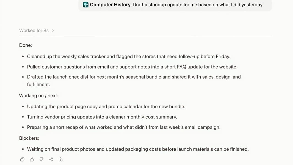Click the anchor icon below the response
Image resolution: width=293 pixels, height=165 pixels.
tap(60, 159)
